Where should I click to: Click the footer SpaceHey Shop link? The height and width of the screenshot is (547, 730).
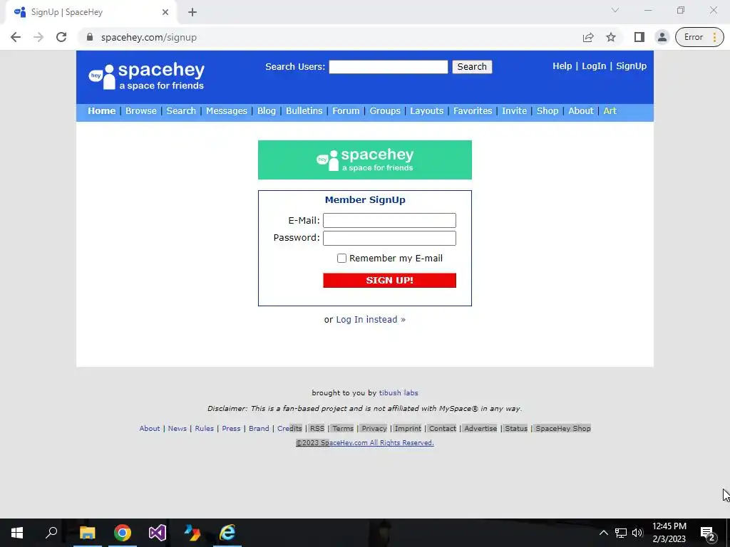click(x=563, y=428)
